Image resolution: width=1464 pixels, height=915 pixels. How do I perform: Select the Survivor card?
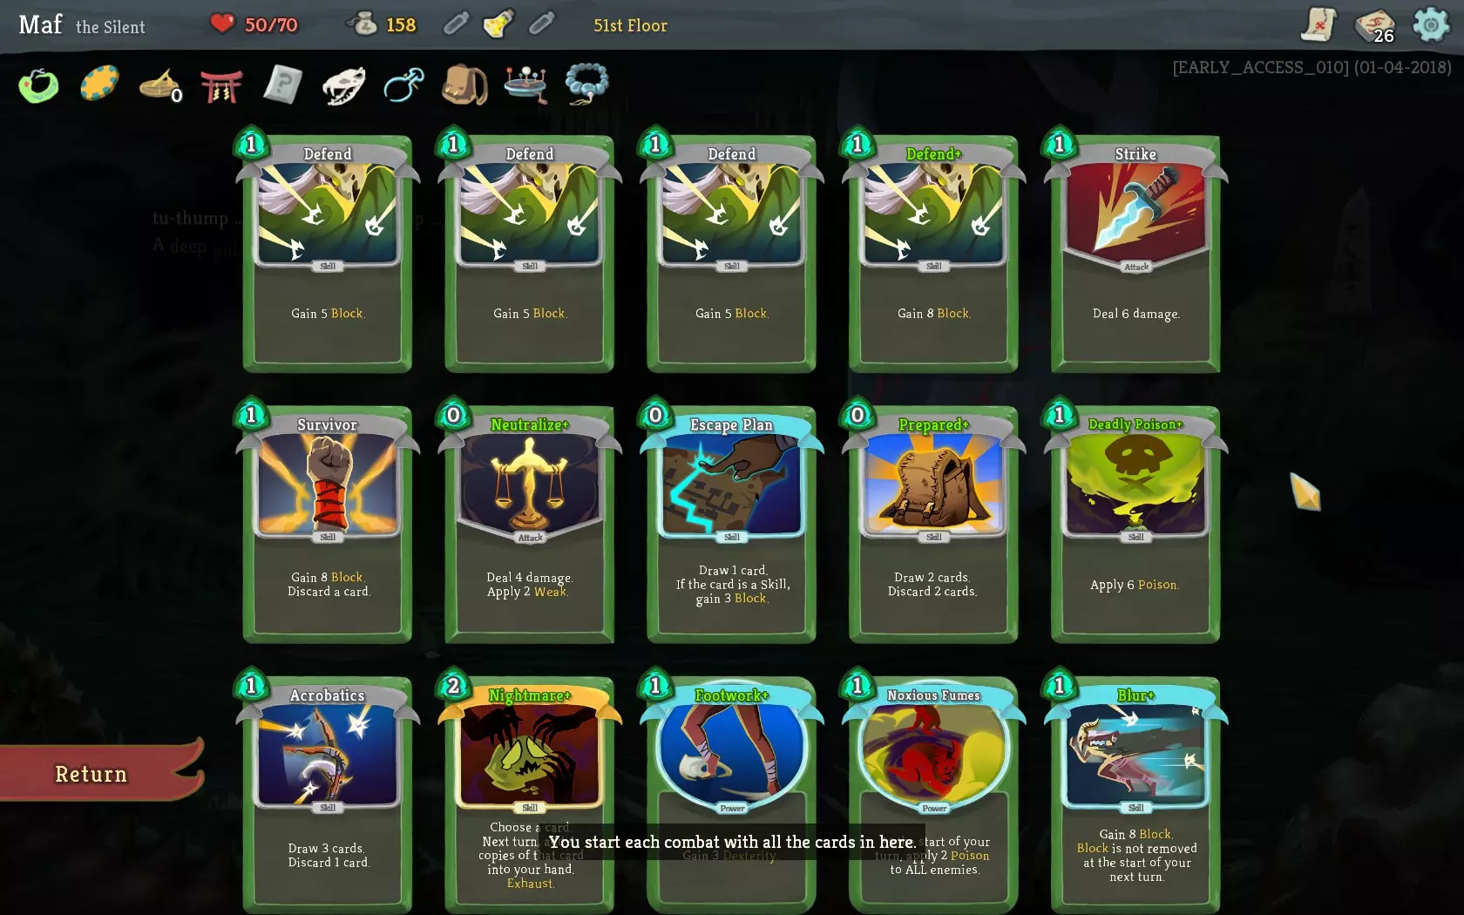[327, 524]
